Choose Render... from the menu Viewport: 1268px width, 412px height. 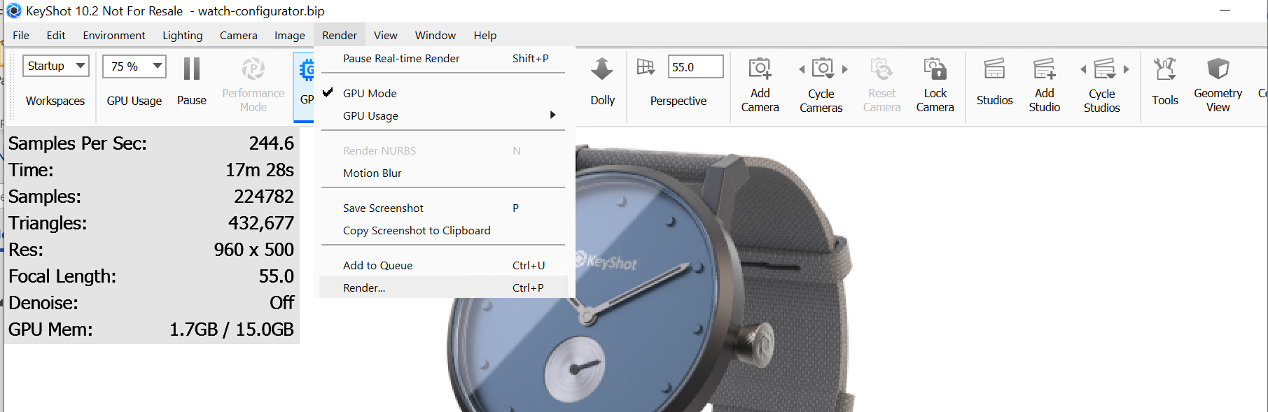(364, 288)
